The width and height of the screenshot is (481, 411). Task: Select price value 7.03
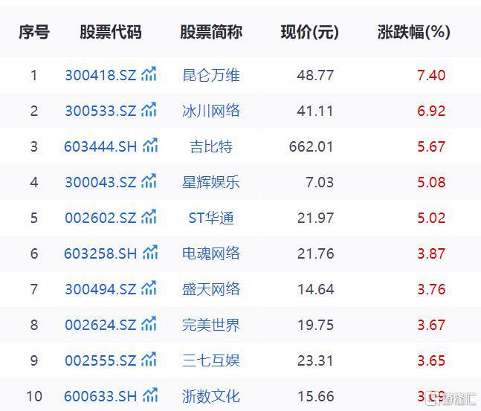tap(320, 182)
